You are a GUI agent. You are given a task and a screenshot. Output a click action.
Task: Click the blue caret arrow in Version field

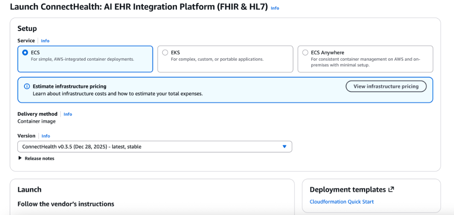pyautogui.click(x=284, y=146)
